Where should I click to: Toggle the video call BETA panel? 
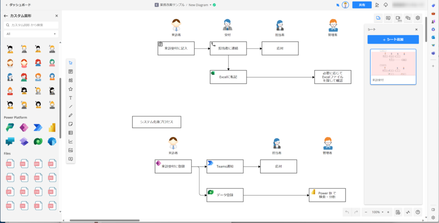(398, 18)
